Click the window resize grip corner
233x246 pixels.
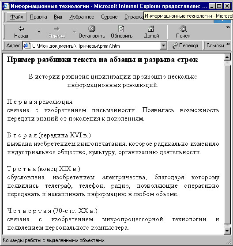[x=229, y=242]
